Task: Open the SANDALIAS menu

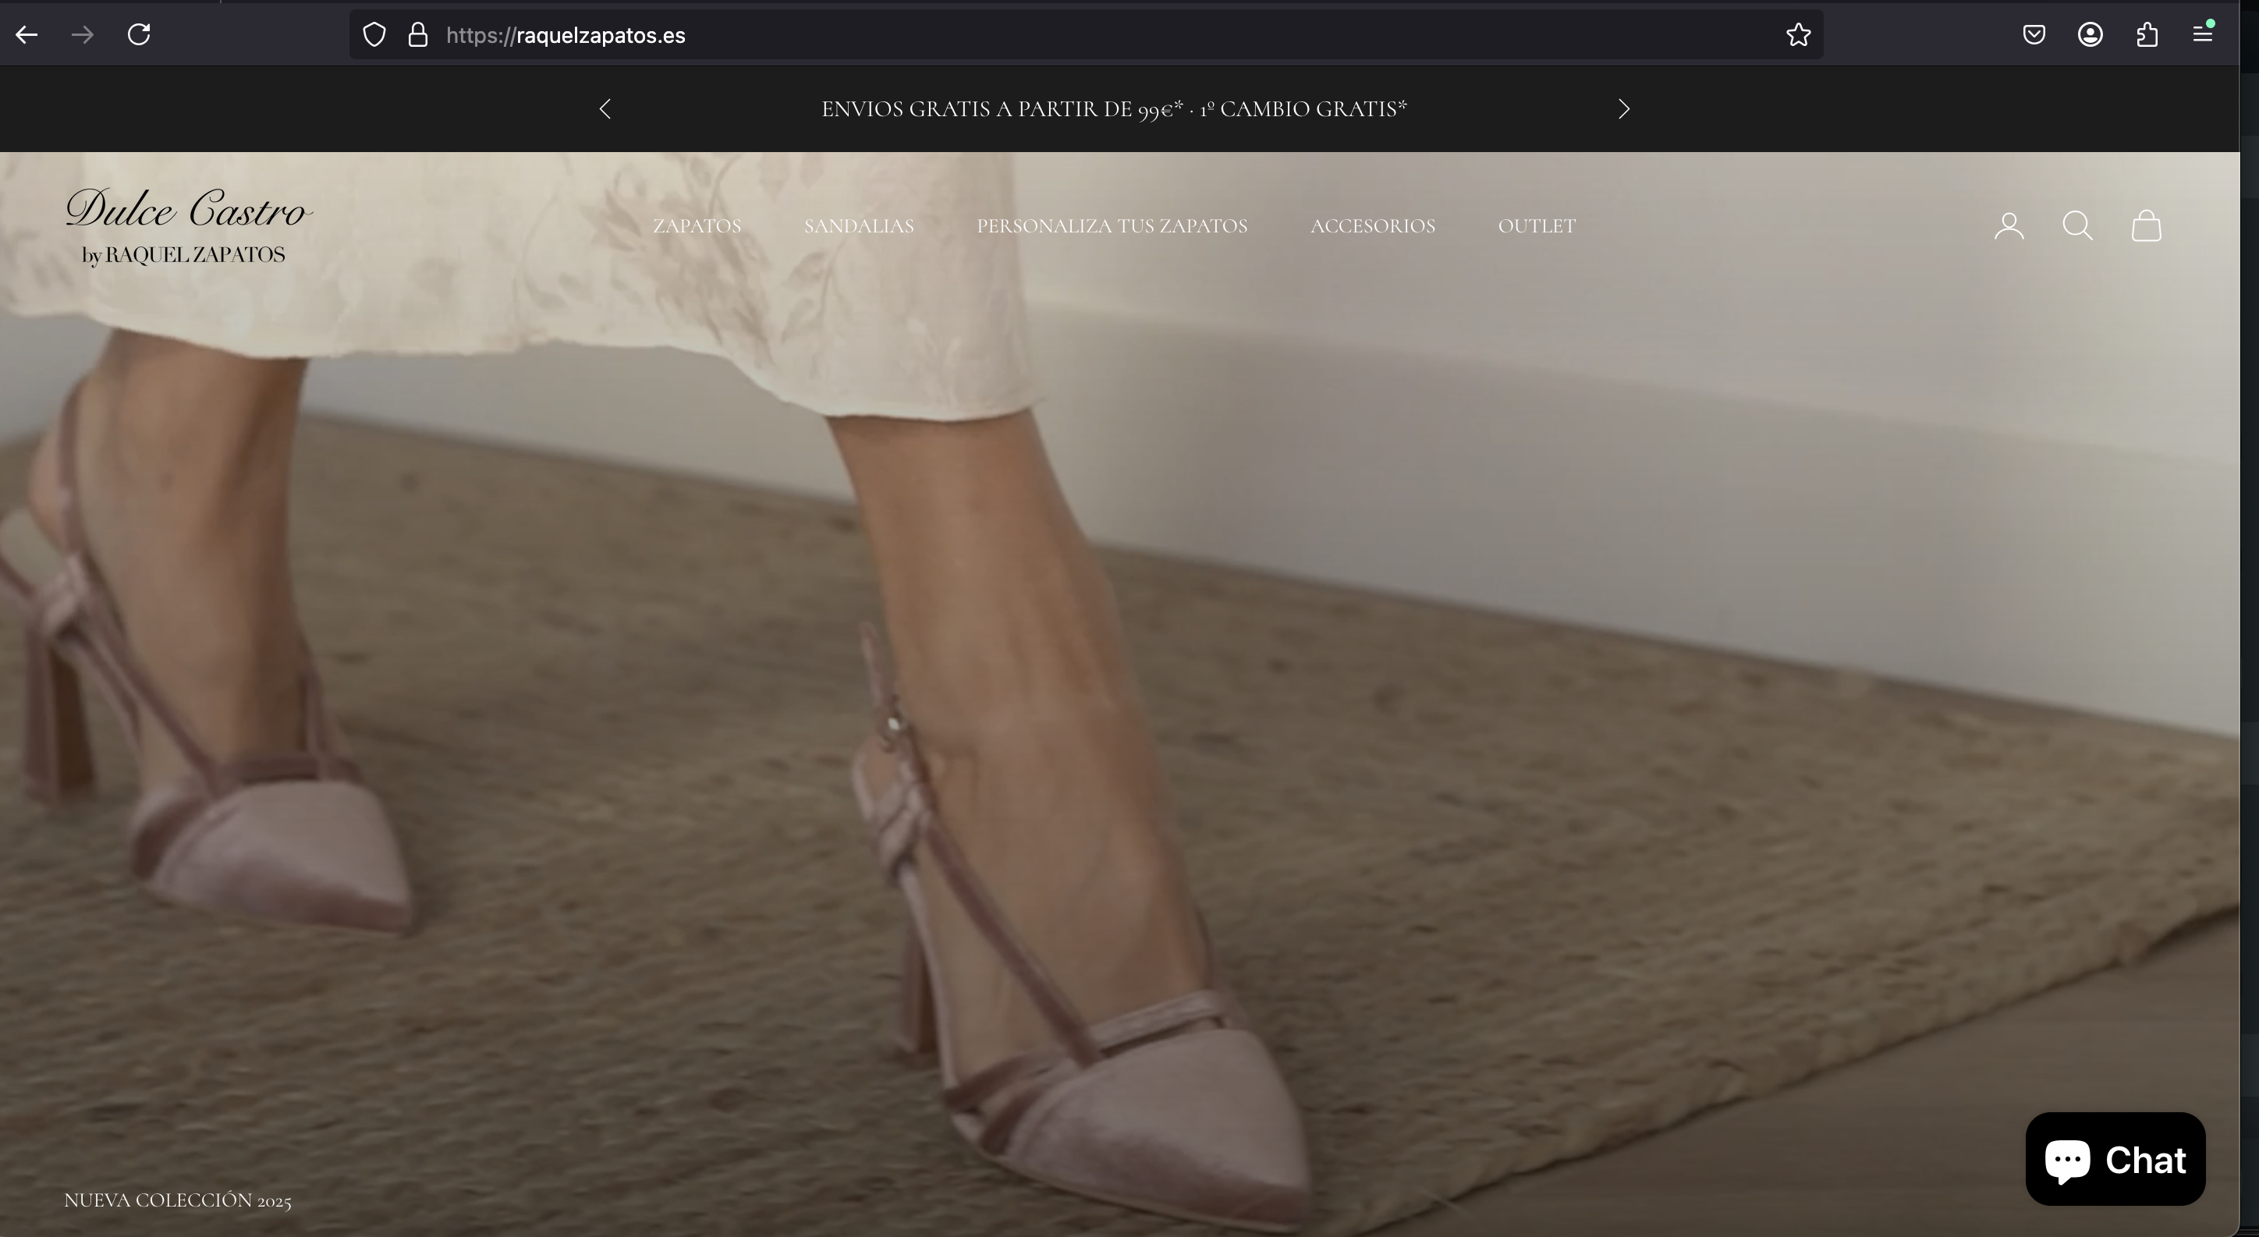Action: click(859, 226)
